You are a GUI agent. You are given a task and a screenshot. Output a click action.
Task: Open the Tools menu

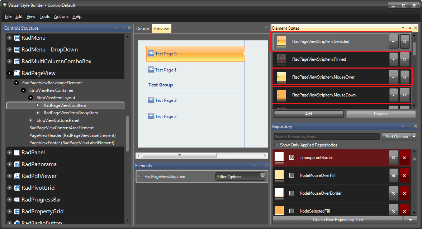click(x=44, y=16)
